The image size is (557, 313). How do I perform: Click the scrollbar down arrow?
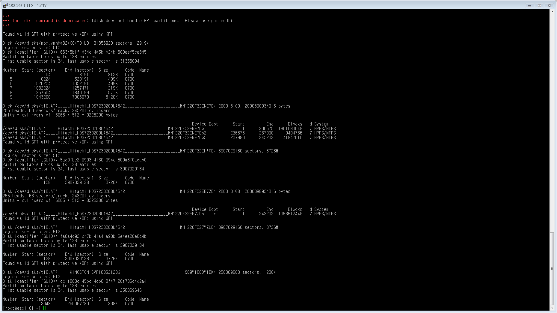(x=552, y=308)
